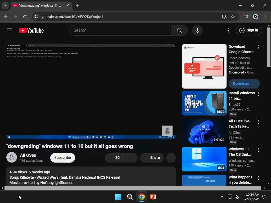Open YouTube settings three-dot menu
271x203 pixels.
click(228, 30)
